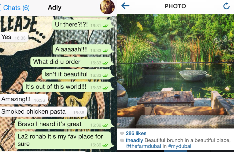Tap the heart icon beside 286 likes

point(122,133)
